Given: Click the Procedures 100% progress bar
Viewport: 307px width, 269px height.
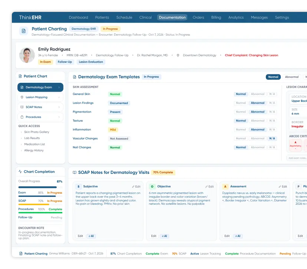Looking at the screenshot, I should [x=40, y=213].
